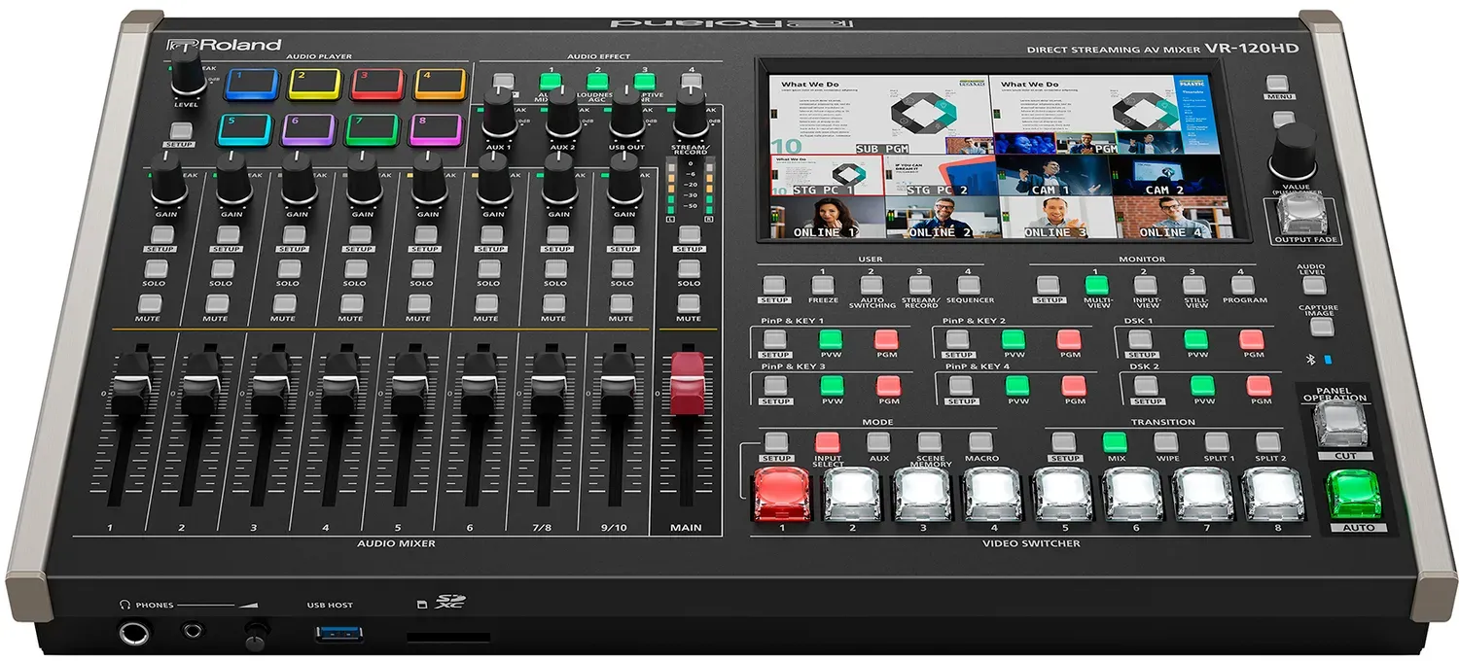Trigger green audio player pad 7
This screenshot has height=661, width=1459.
pyautogui.click(x=374, y=129)
